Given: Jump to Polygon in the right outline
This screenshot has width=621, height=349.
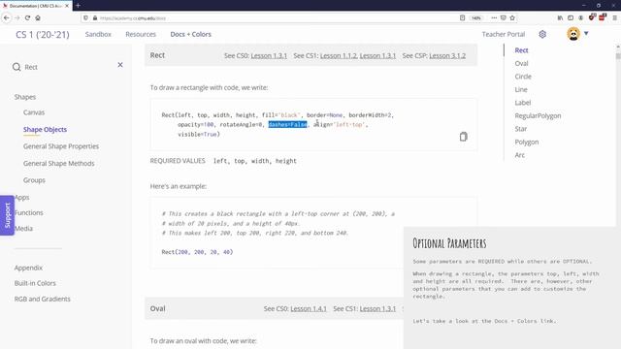Looking at the screenshot, I should [x=526, y=143].
